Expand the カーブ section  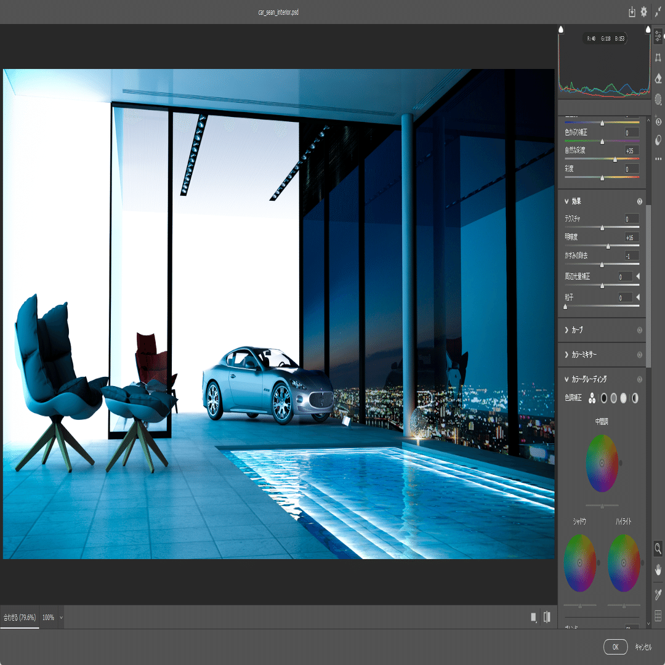[566, 330]
